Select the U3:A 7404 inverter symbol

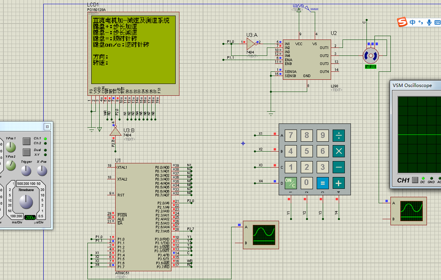click(252, 44)
